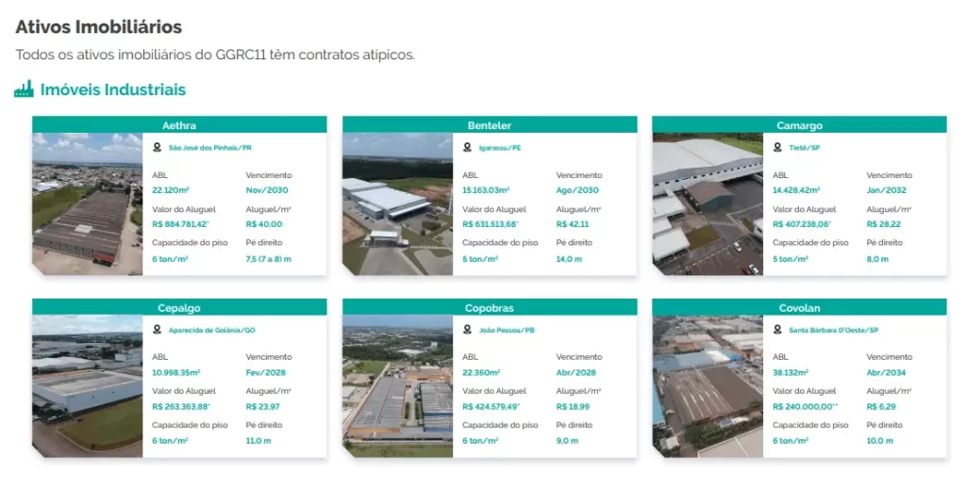Select the Abr/2028 expiry in Copobras
Screen dimensions: 966x502
pyautogui.click(x=576, y=372)
